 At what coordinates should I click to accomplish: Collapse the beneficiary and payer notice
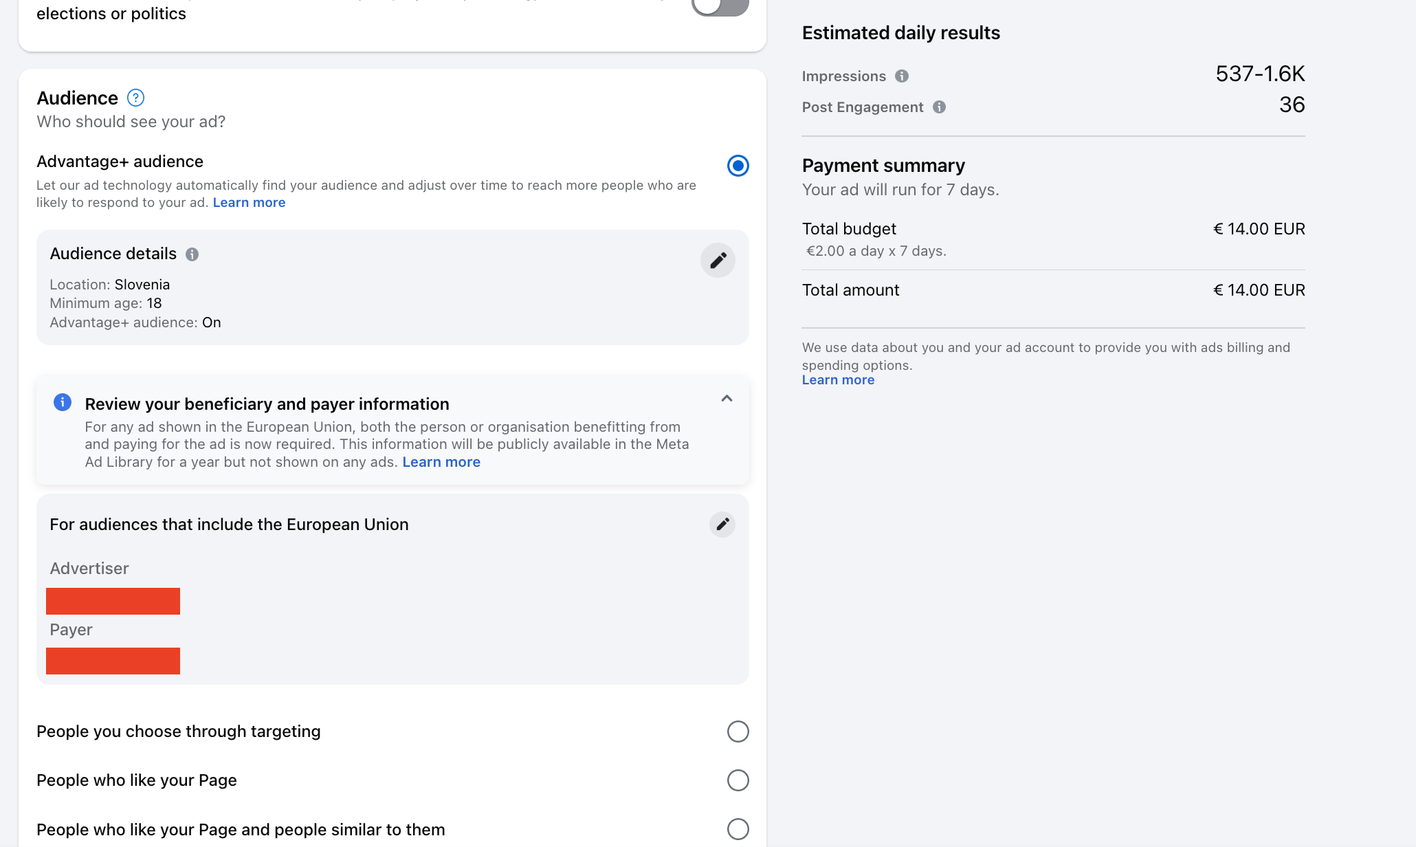[x=727, y=399]
